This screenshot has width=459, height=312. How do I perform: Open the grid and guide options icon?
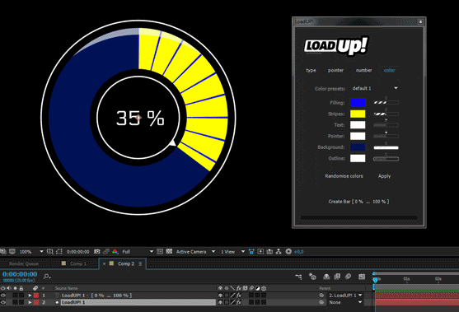click(x=50, y=251)
